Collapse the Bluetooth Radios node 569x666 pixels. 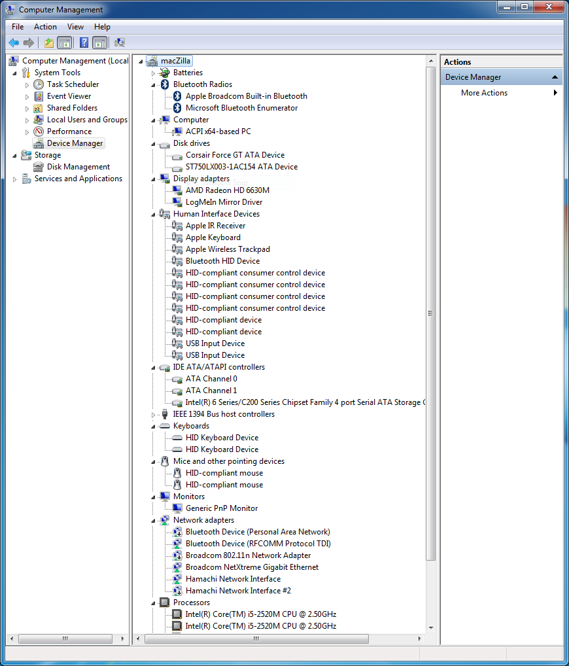[x=153, y=85]
